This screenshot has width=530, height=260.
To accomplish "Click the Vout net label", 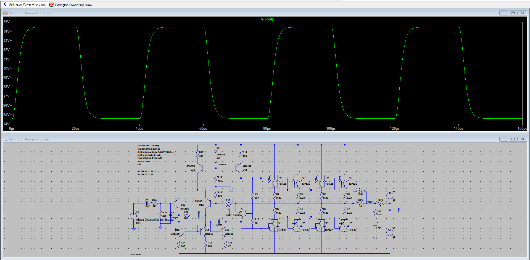I will click(x=370, y=202).
